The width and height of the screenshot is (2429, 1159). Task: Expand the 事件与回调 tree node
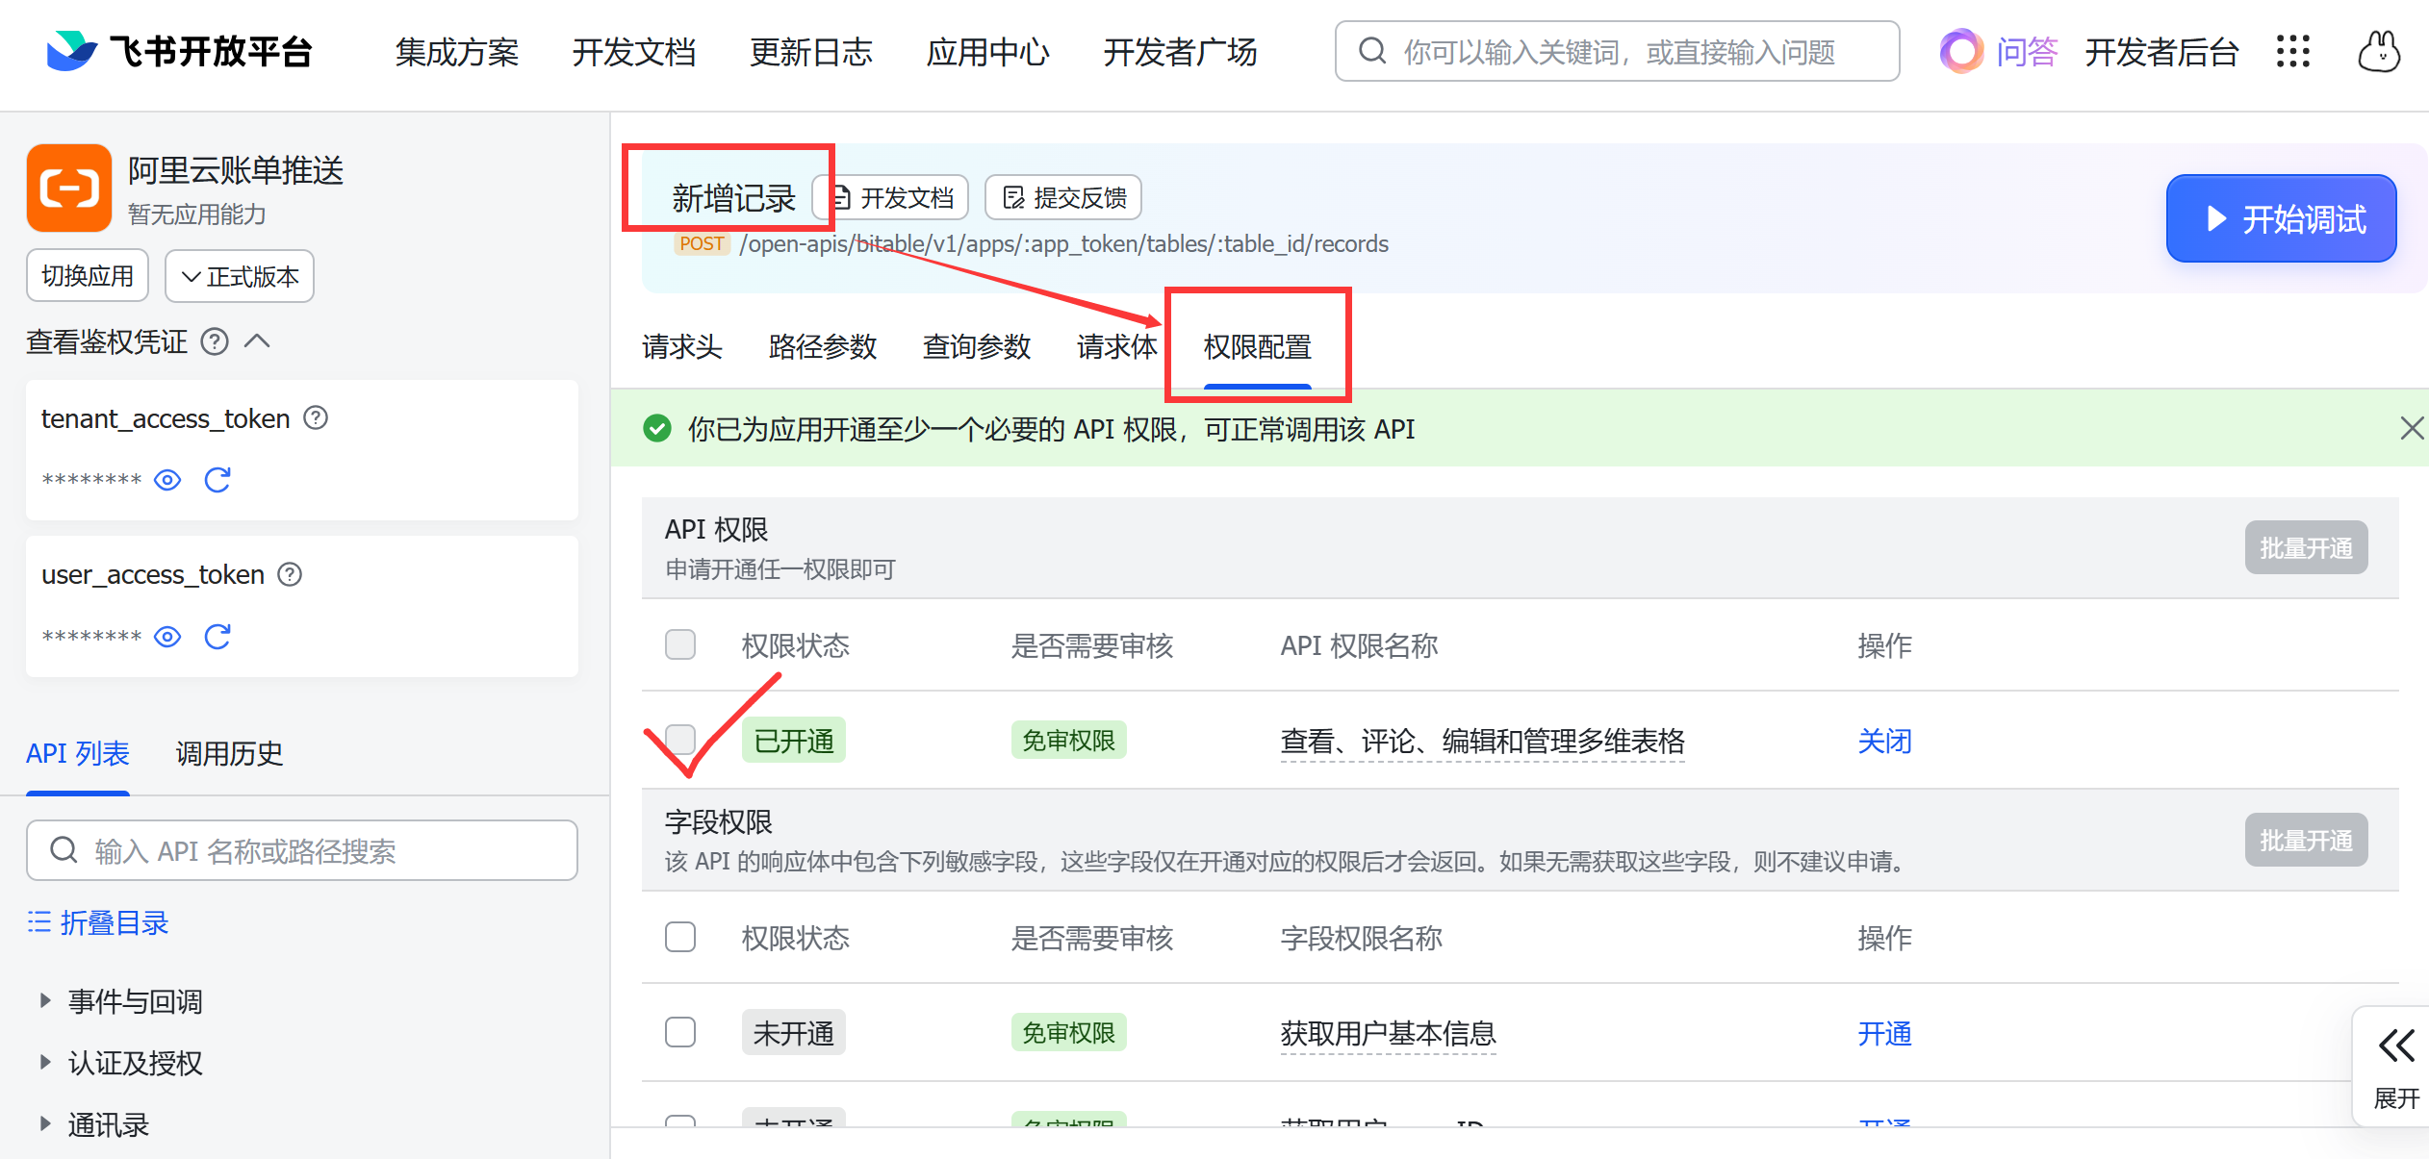click(44, 1001)
